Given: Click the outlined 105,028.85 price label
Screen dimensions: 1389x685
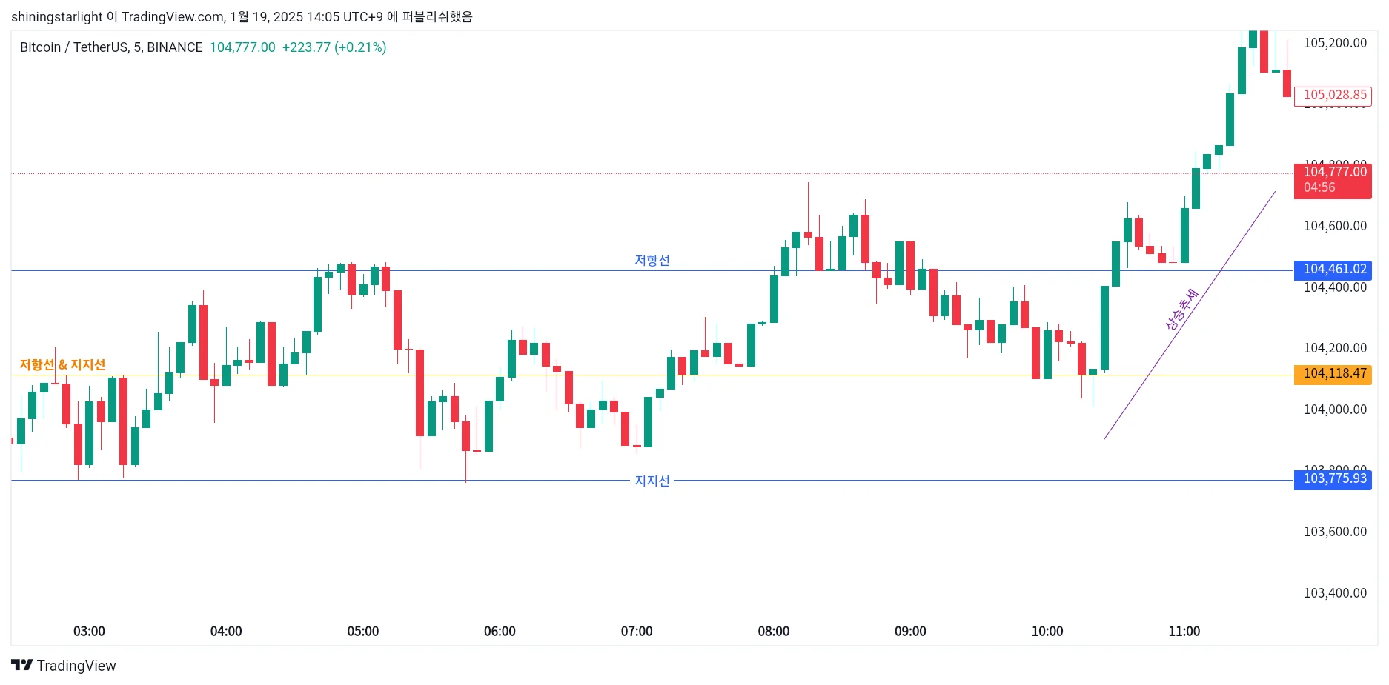Looking at the screenshot, I should [1333, 96].
